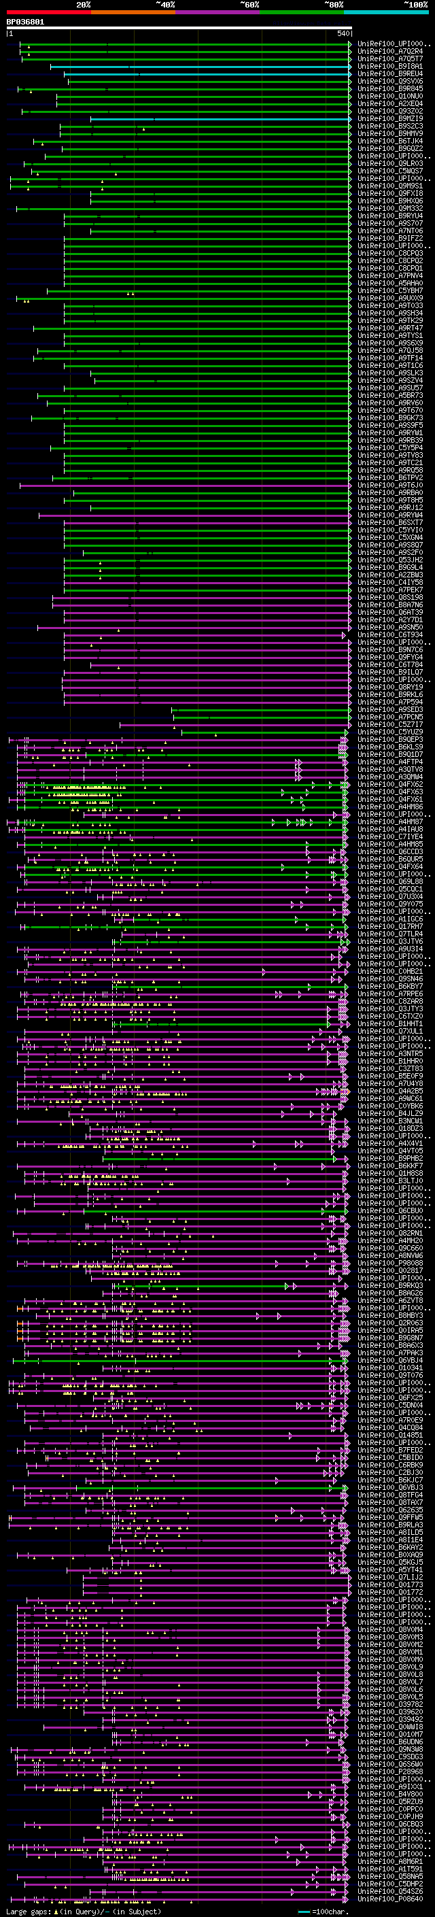The height and width of the screenshot is (1917, 435).
Task: Select the UniRef100_Q93Z02 entry
Action: tap(390, 111)
